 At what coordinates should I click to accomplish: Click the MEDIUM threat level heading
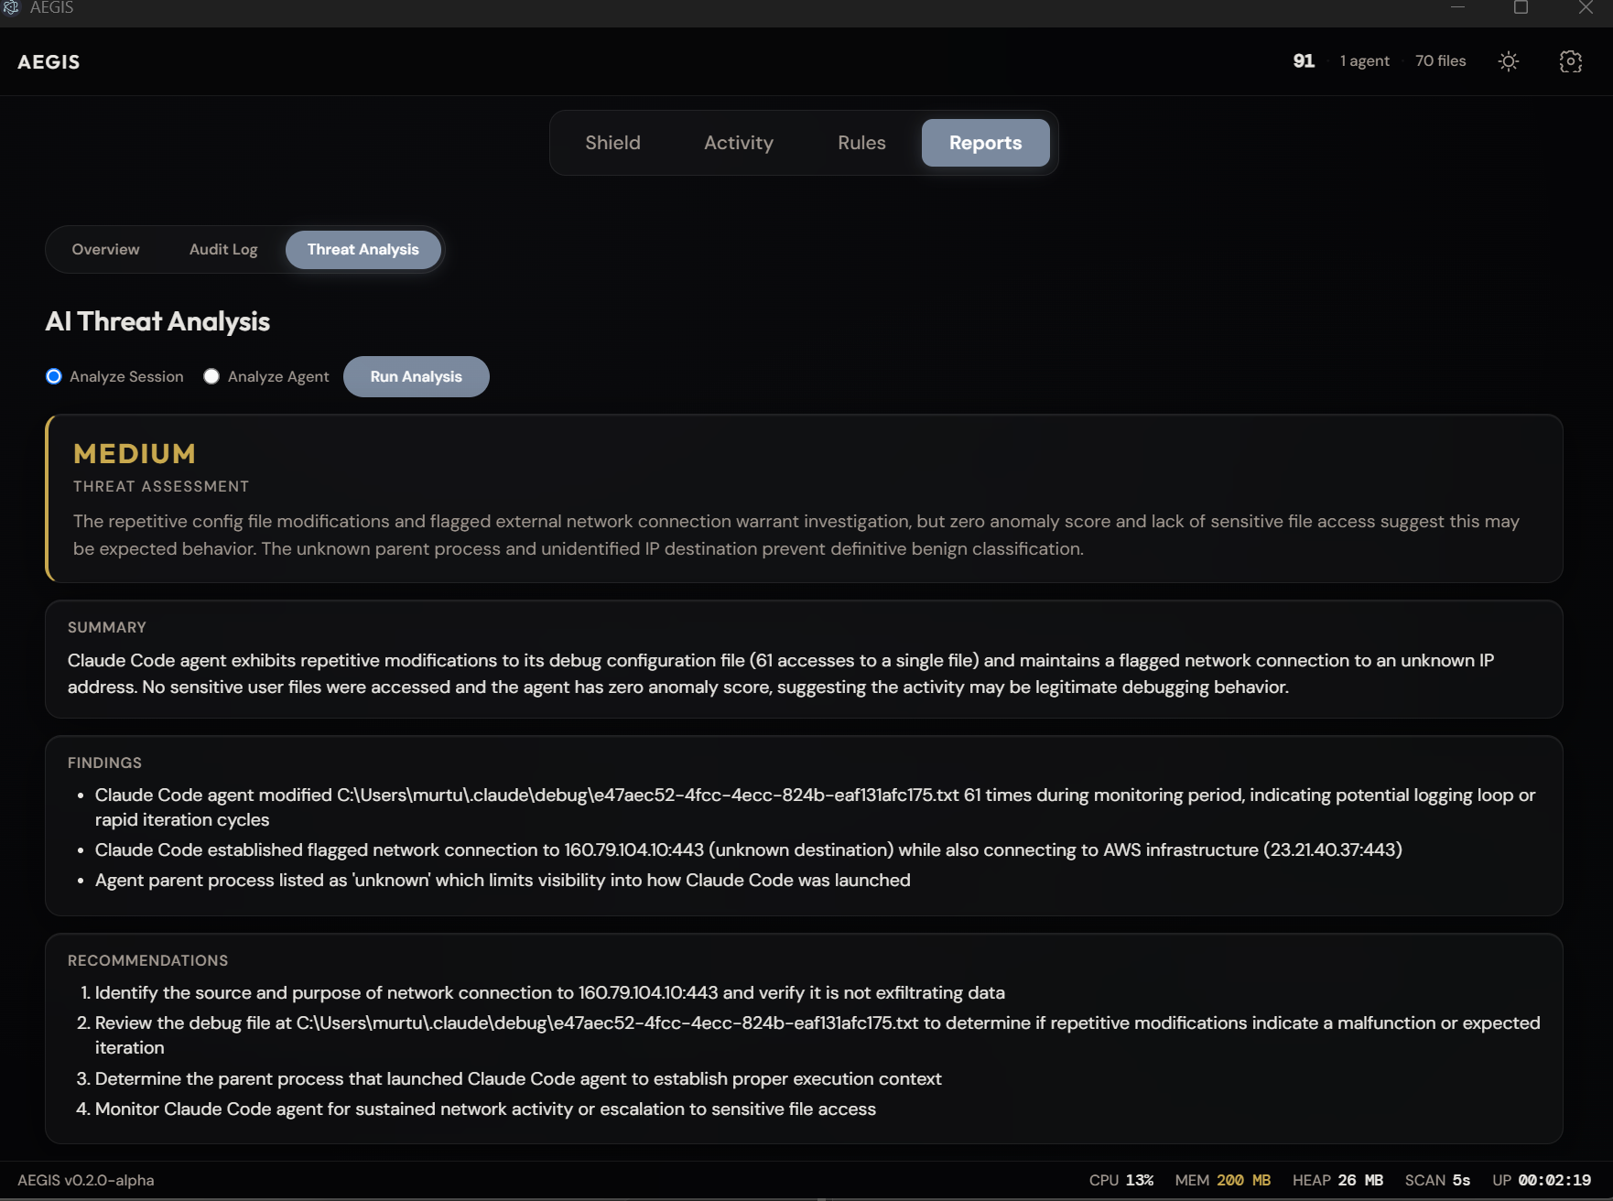(135, 454)
